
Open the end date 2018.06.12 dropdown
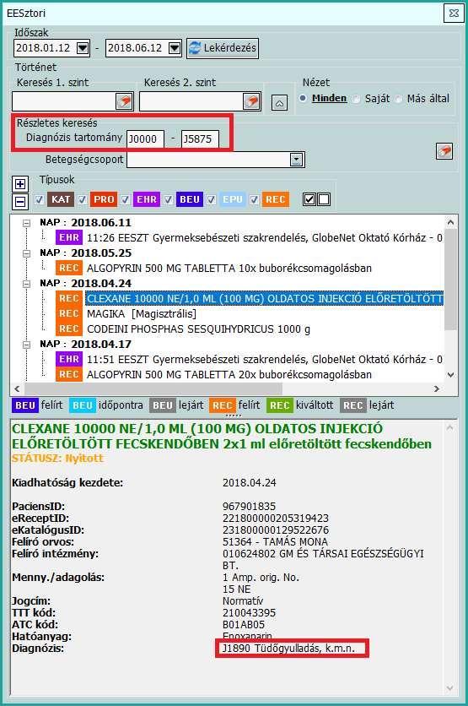pos(175,48)
